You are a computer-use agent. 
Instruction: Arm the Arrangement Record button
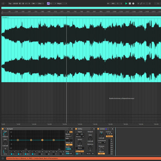[133, 3]
